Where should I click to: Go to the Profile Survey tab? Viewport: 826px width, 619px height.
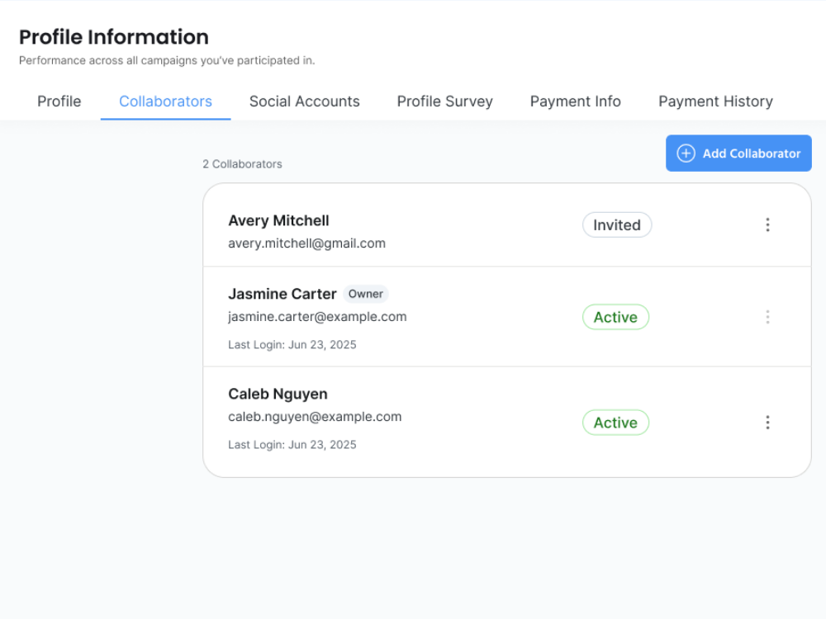tap(444, 102)
